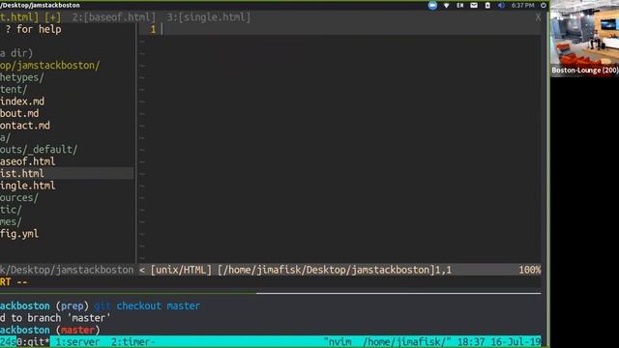
Task: Select tmux window 0:git*
Action: [33, 341]
